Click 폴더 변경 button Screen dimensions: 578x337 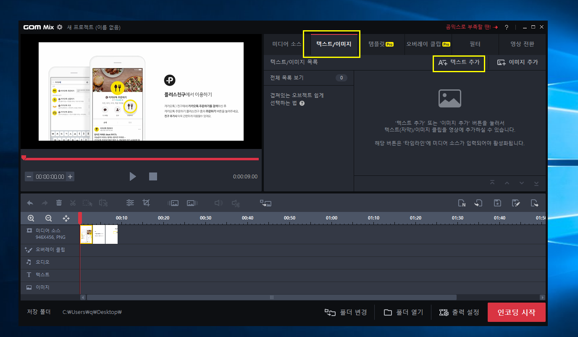(346, 312)
